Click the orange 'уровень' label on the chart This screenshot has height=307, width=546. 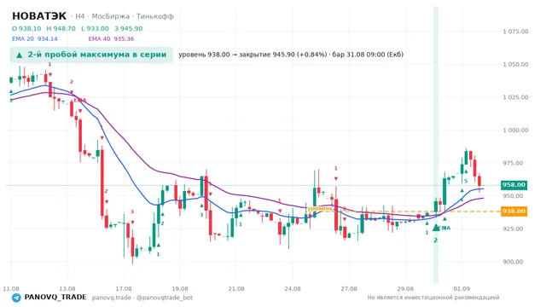tap(320, 208)
